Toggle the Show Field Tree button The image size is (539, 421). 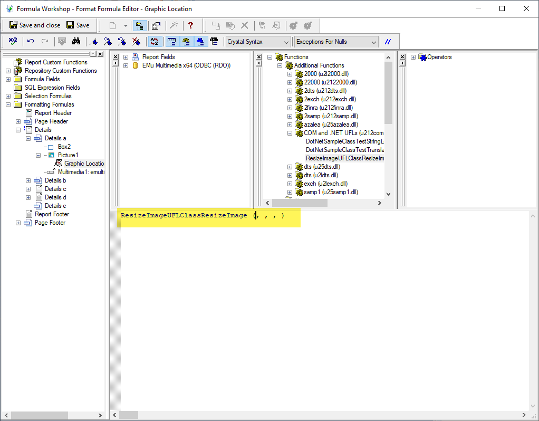coord(171,41)
